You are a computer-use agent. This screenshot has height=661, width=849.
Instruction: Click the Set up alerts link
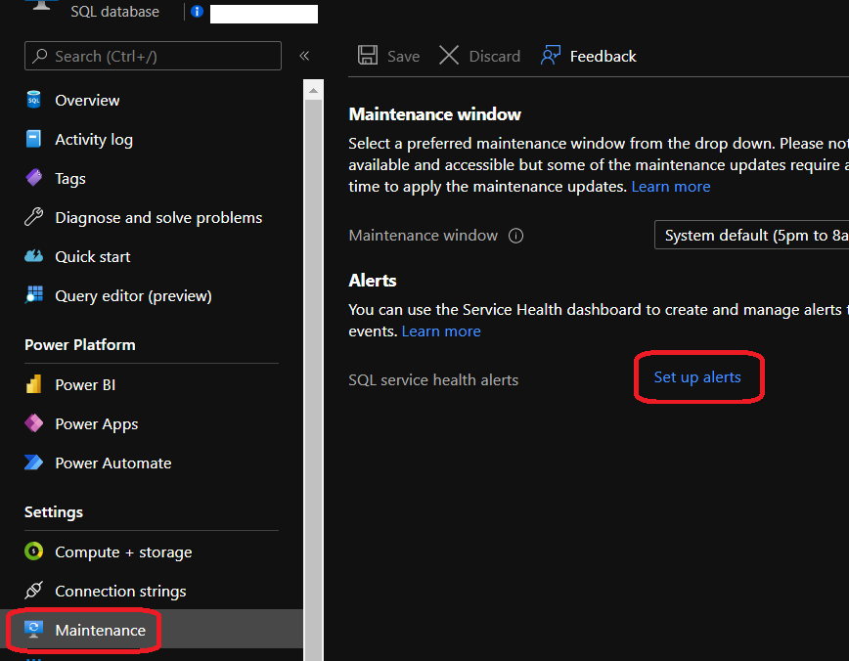click(697, 377)
